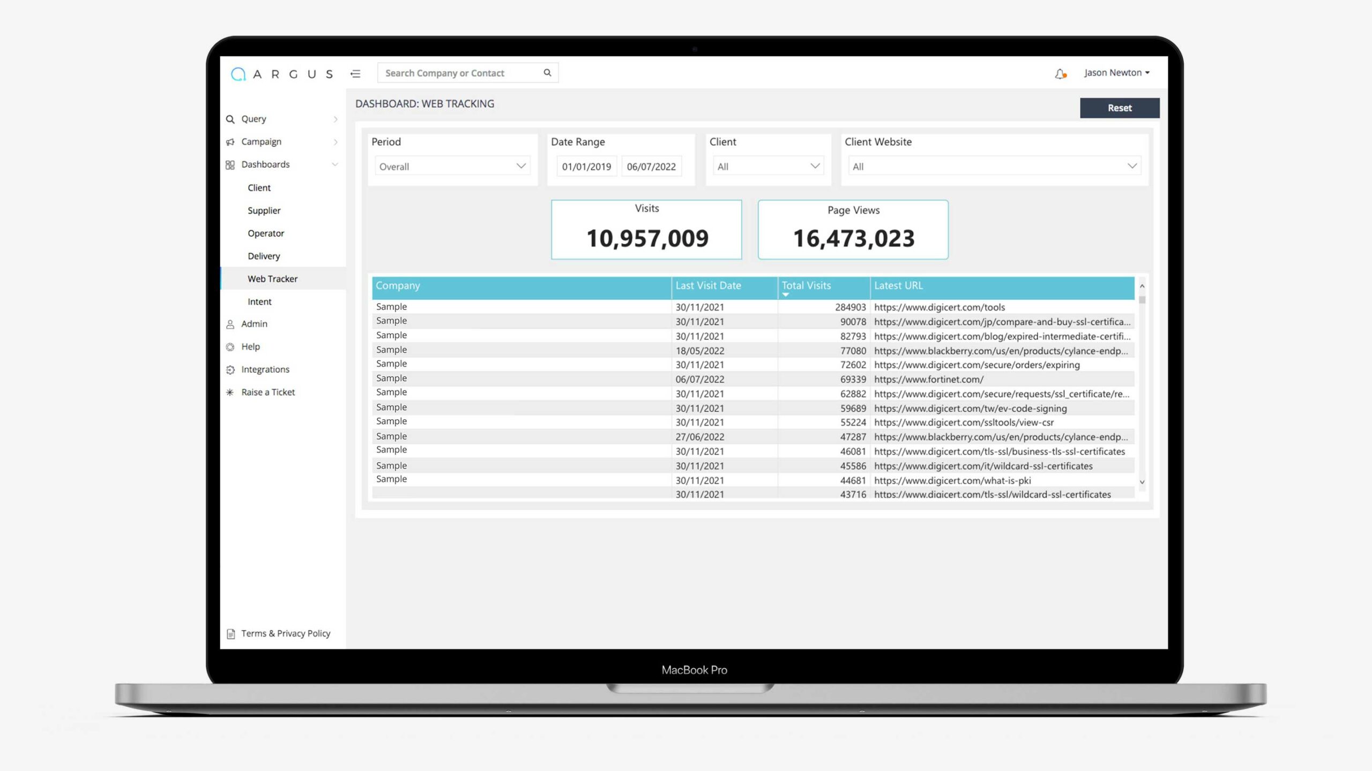Click the Reset button

(1120, 107)
